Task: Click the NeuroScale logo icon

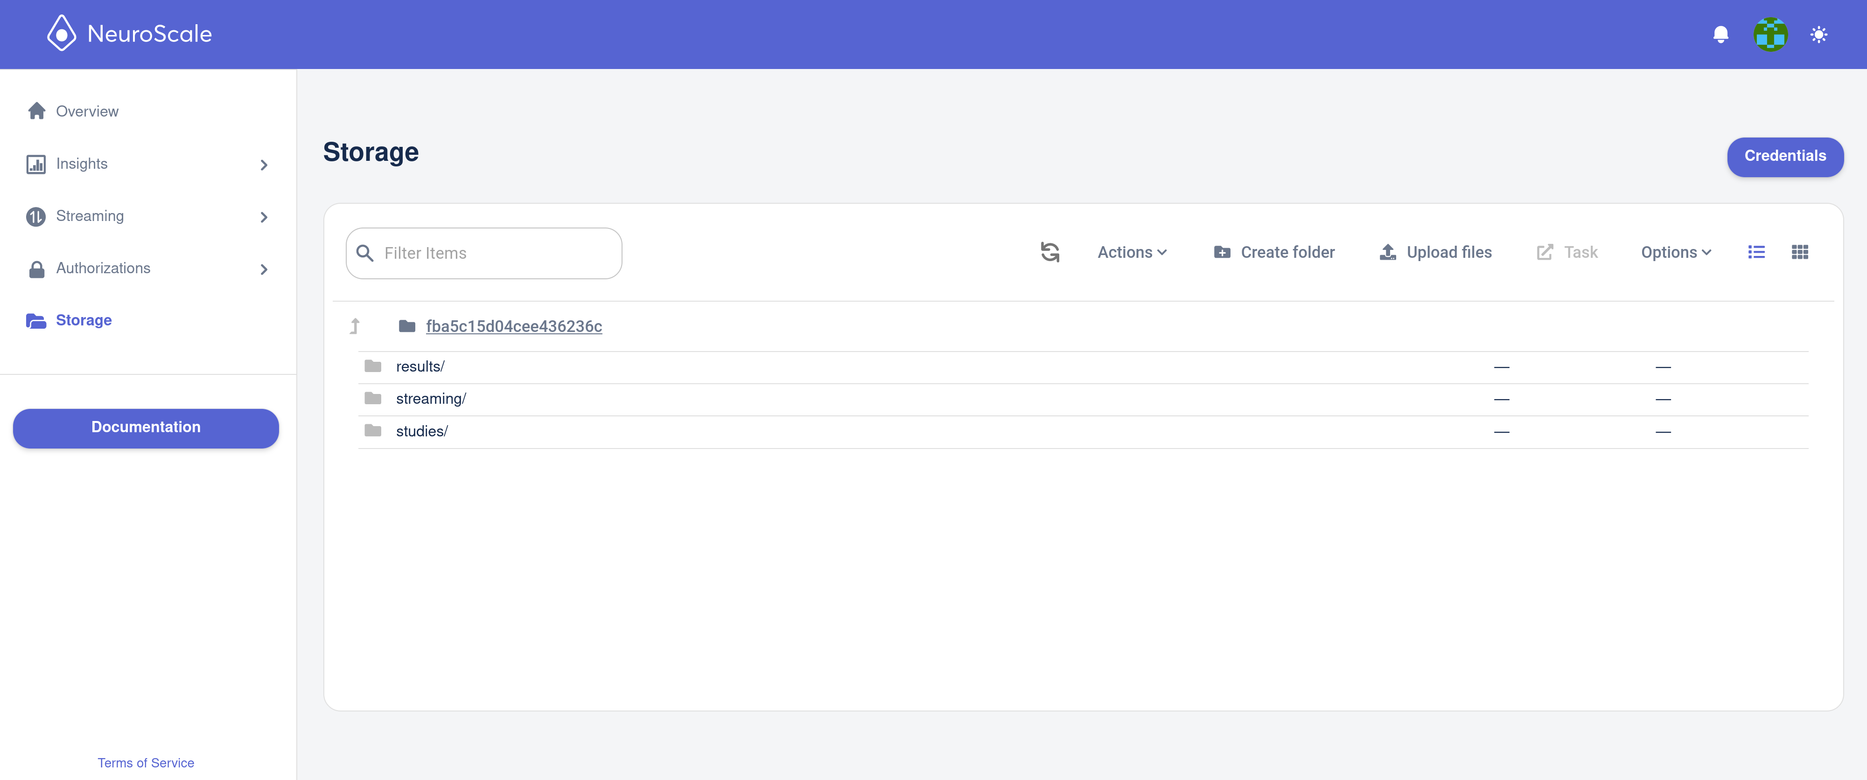Action: (62, 33)
